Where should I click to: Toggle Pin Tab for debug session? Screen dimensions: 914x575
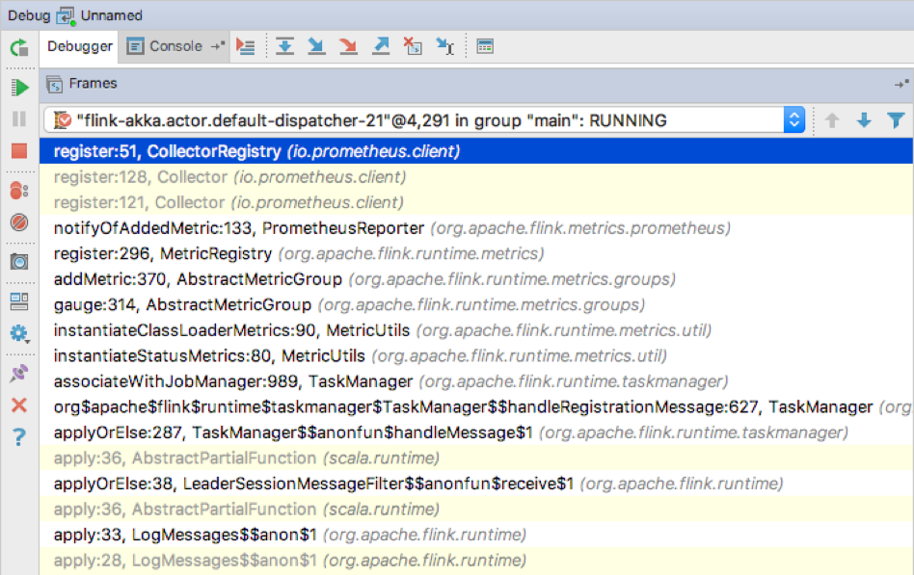(x=19, y=373)
